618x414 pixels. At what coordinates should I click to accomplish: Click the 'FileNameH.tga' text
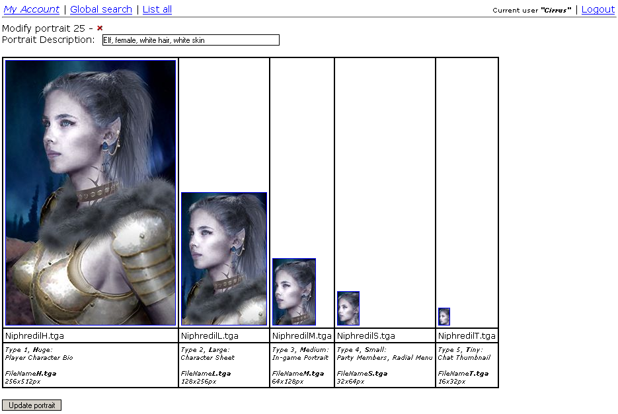(x=31, y=374)
